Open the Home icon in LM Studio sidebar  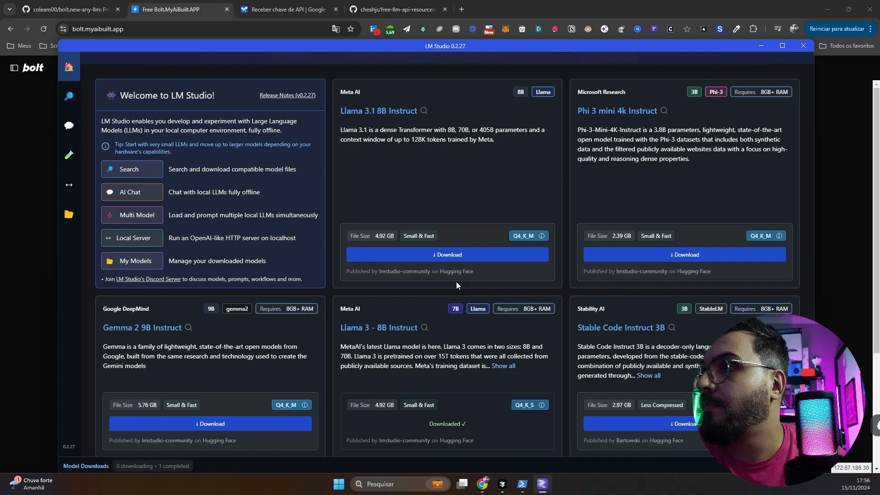69,67
